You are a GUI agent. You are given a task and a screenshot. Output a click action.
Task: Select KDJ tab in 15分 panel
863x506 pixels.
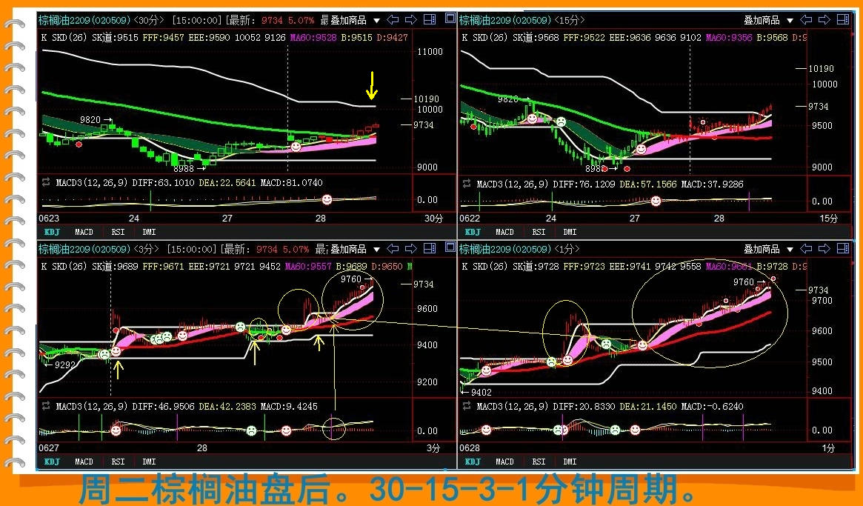(x=472, y=233)
